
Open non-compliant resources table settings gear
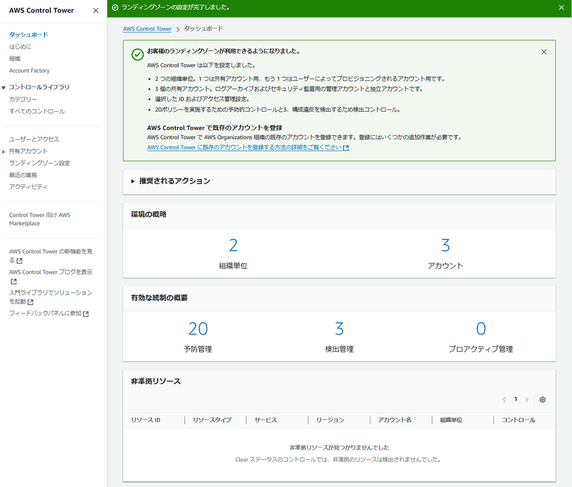click(542, 399)
